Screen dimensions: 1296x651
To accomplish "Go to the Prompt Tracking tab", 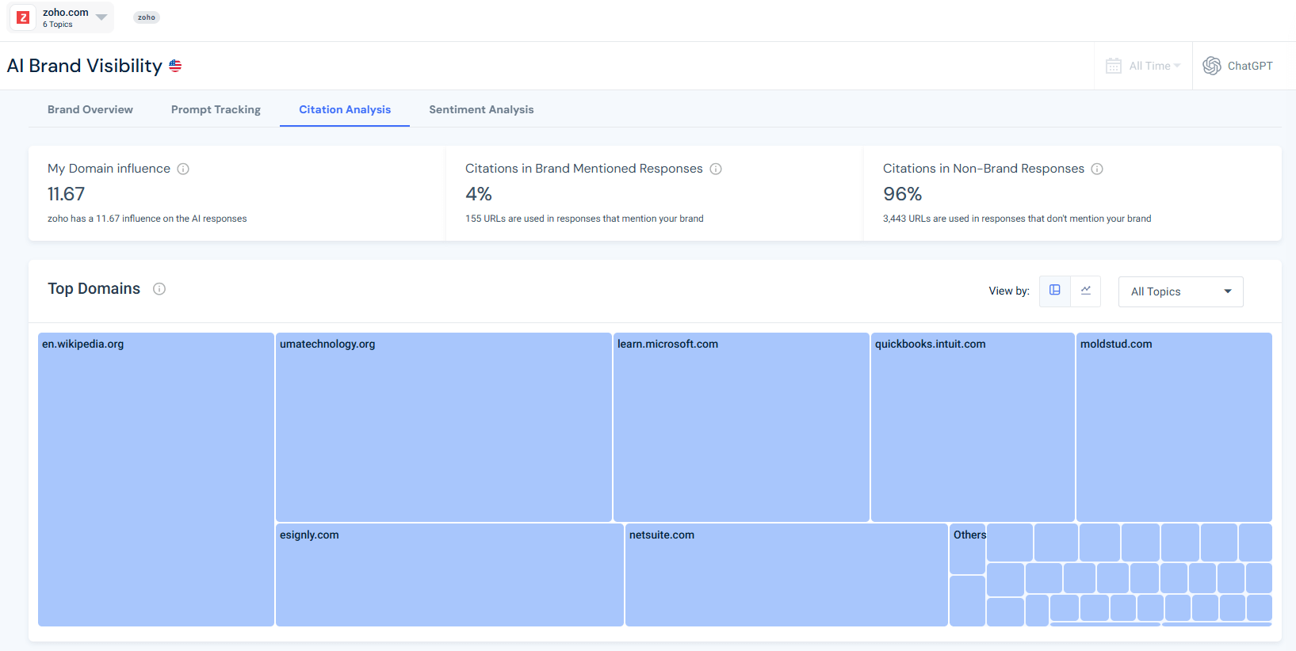I will [x=216, y=109].
